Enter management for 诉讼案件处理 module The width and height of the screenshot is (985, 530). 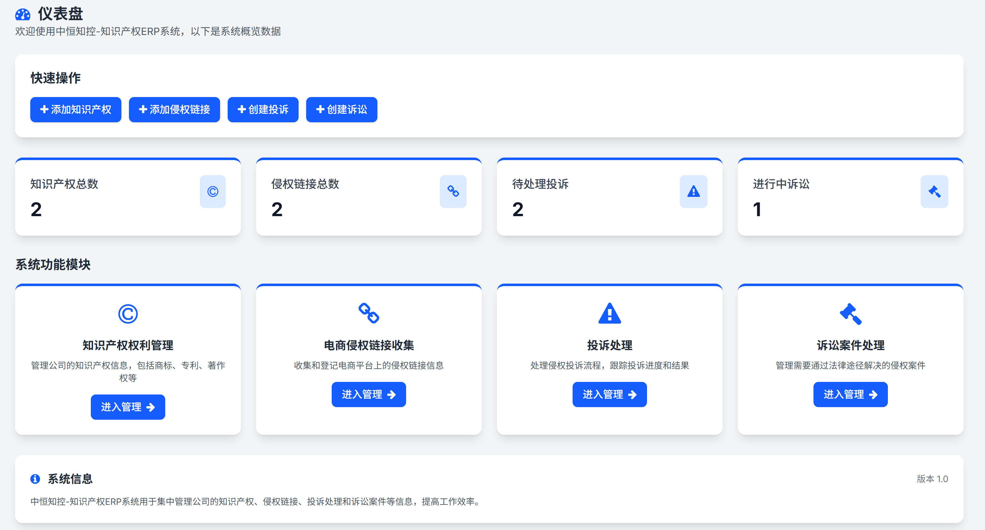pos(850,394)
